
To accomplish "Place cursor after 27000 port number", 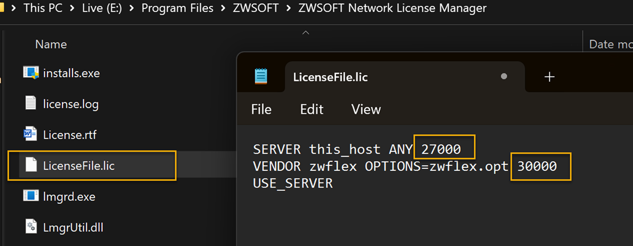I will [x=462, y=149].
